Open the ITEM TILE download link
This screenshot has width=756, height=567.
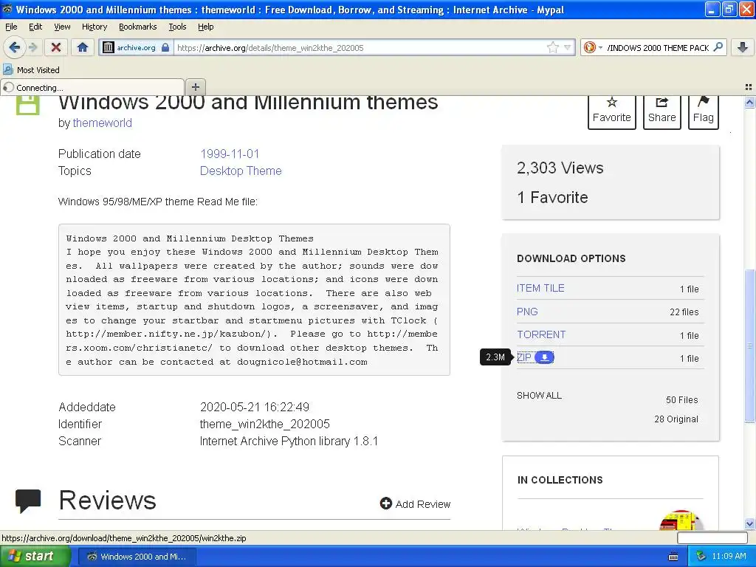coord(540,288)
